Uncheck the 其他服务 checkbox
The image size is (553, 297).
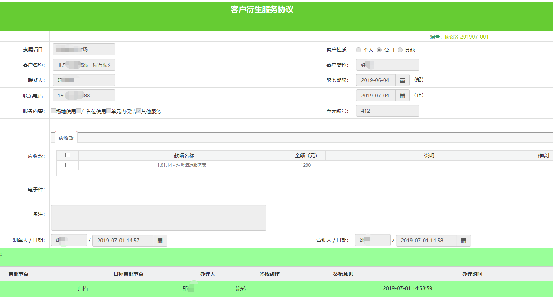[x=139, y=111]
